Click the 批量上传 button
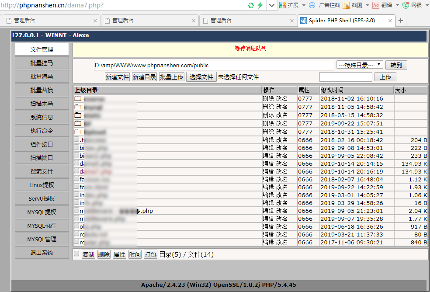Image resolution: width=430 pixels, height=292 pixels. coord(172,77)
